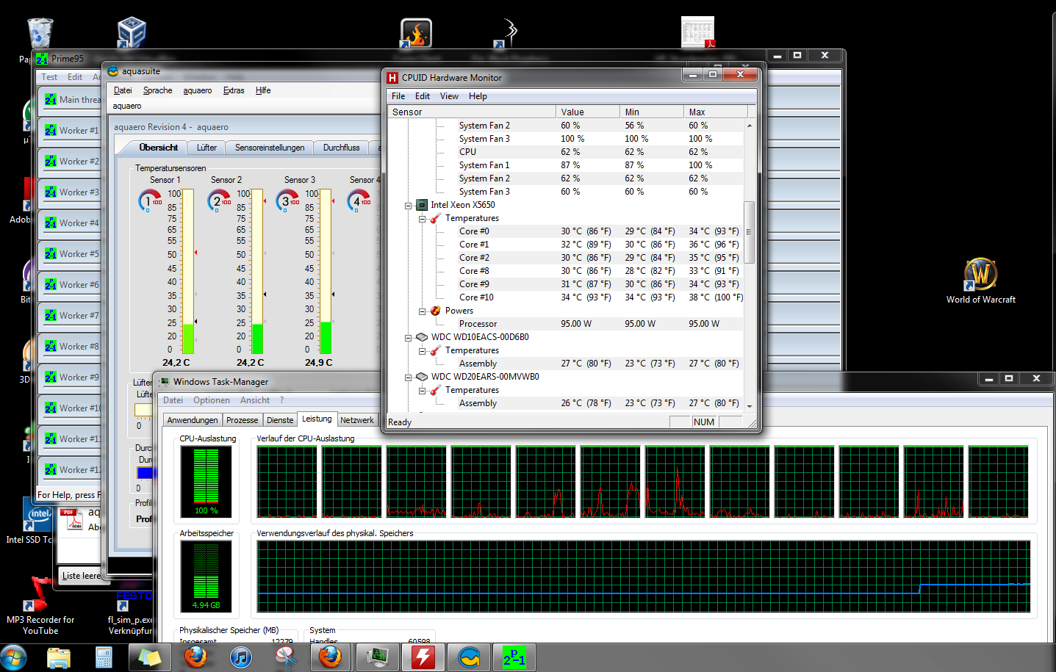Click the scroll down arrow in Hardware Monitor
Viewport: 1056px width, 672px height.
(x=749, y=405)
